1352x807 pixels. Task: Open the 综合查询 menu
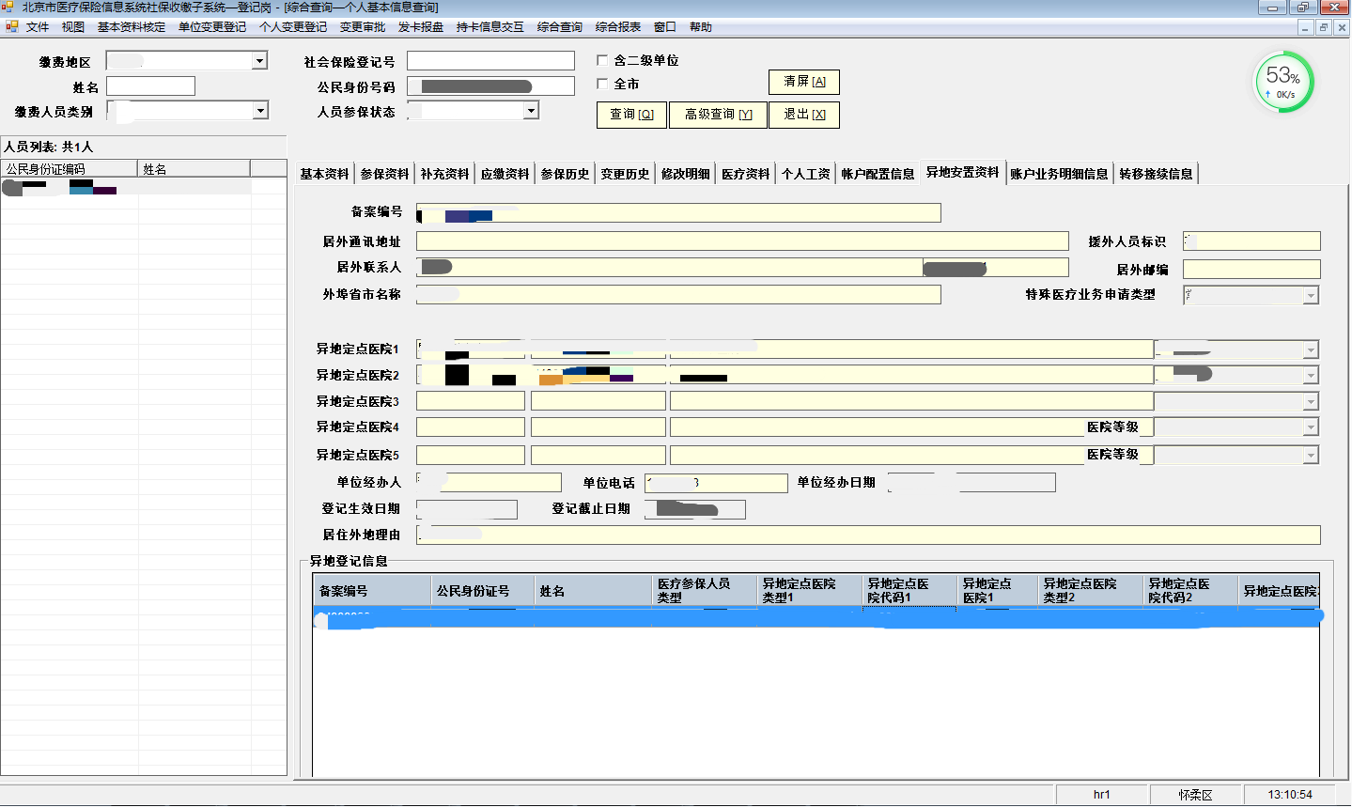(x=559, y=27)
